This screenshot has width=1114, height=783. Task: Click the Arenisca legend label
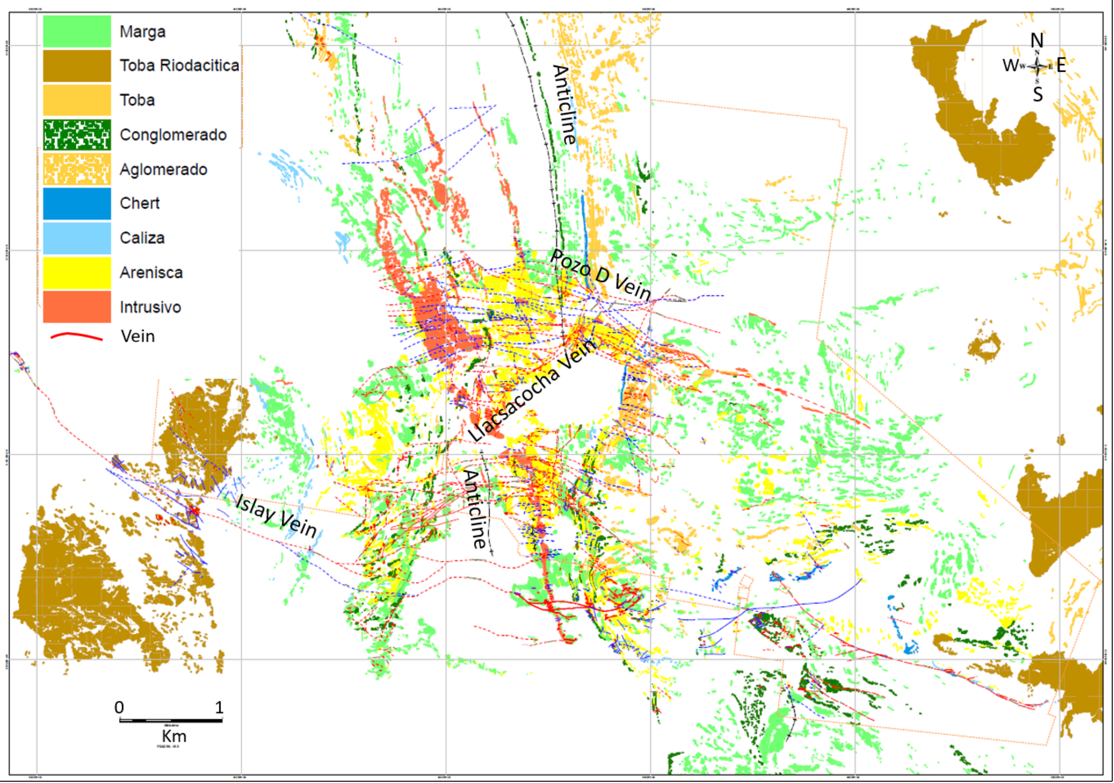click(x=151, y=273)
